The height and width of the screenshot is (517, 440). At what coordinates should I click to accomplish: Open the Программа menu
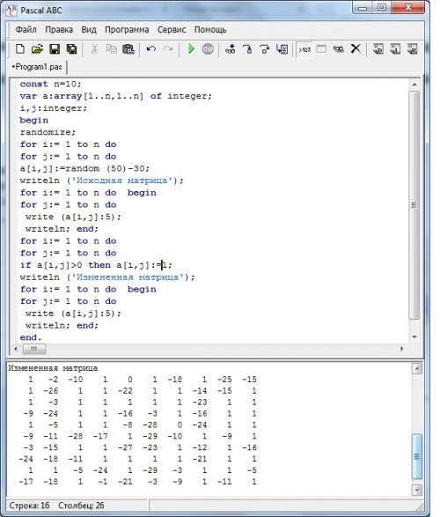[127, 30]
